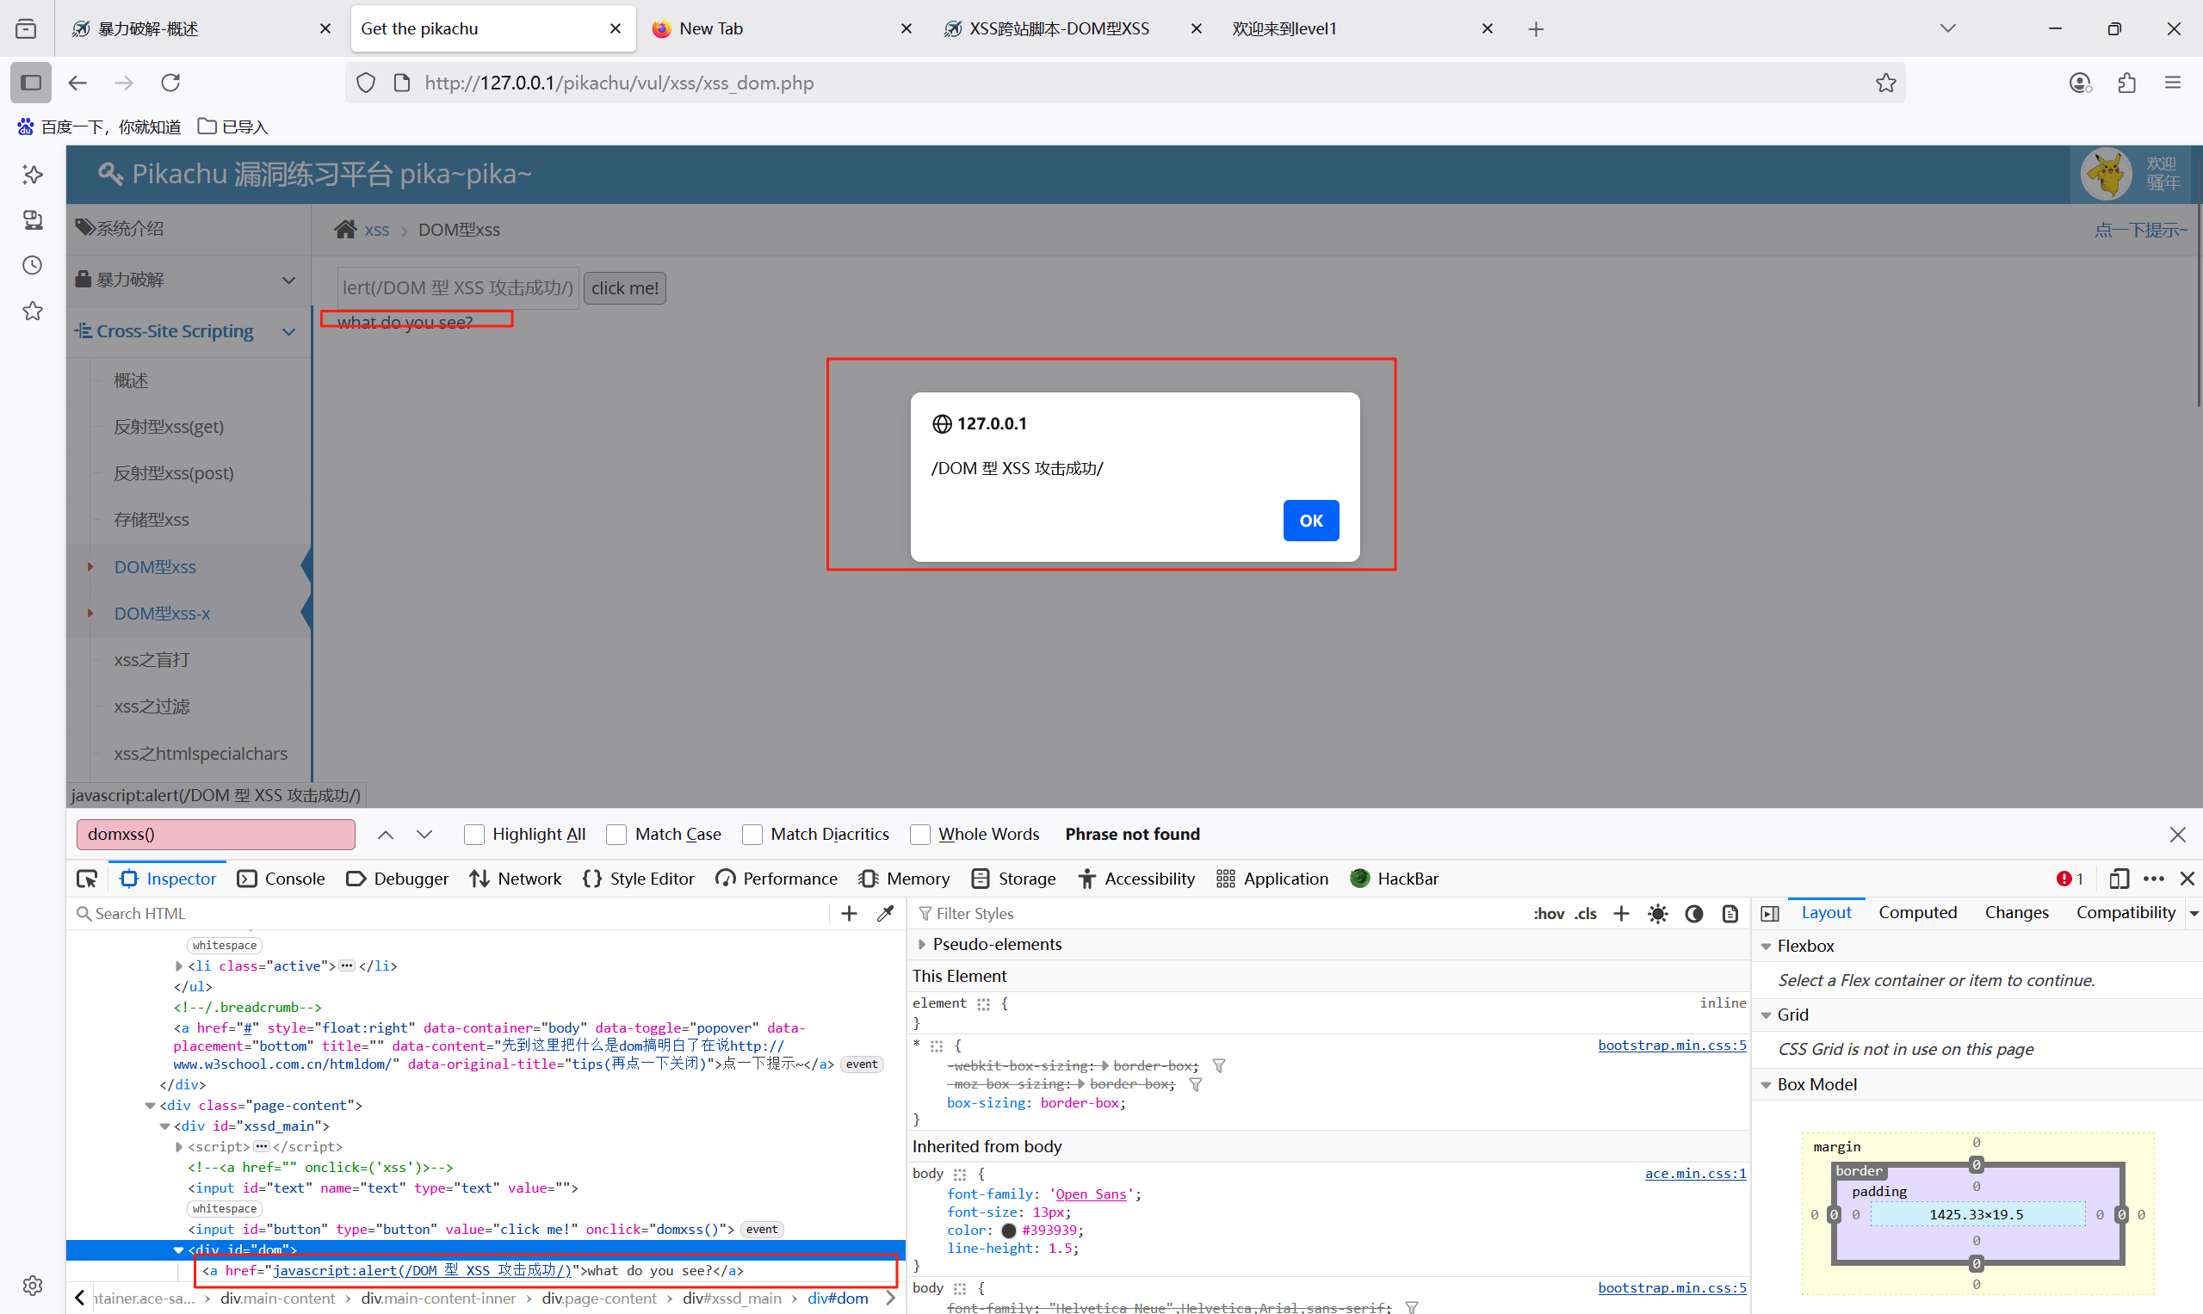Click the element picker icon in devtools
This screenshot has height=1314, width=2203.
coord(87,879)
